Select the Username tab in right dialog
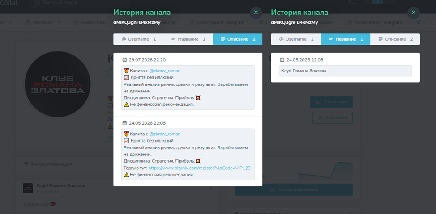Image resolution: width=436 pixels, height=214 pixels. click(x=296, y=39)
